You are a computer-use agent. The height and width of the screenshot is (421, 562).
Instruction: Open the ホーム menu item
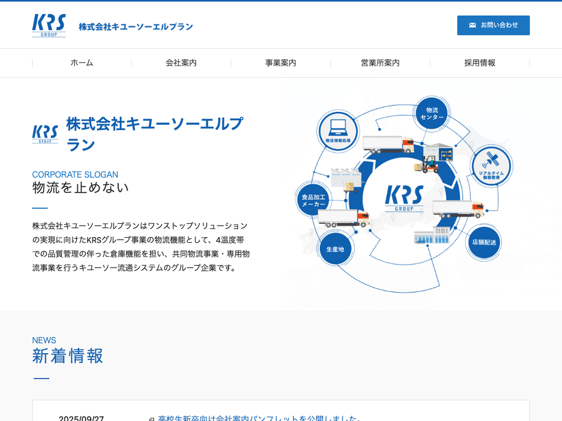pyautogui.click(x=82, y=63)
